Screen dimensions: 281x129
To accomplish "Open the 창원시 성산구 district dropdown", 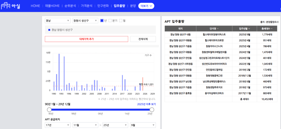I will [85, 21].
